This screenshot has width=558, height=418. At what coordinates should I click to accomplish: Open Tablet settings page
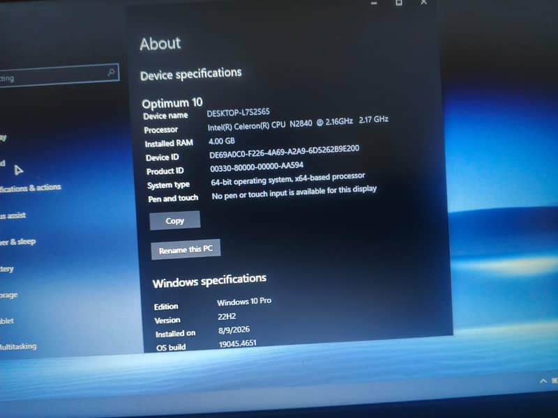click(7, 320)
